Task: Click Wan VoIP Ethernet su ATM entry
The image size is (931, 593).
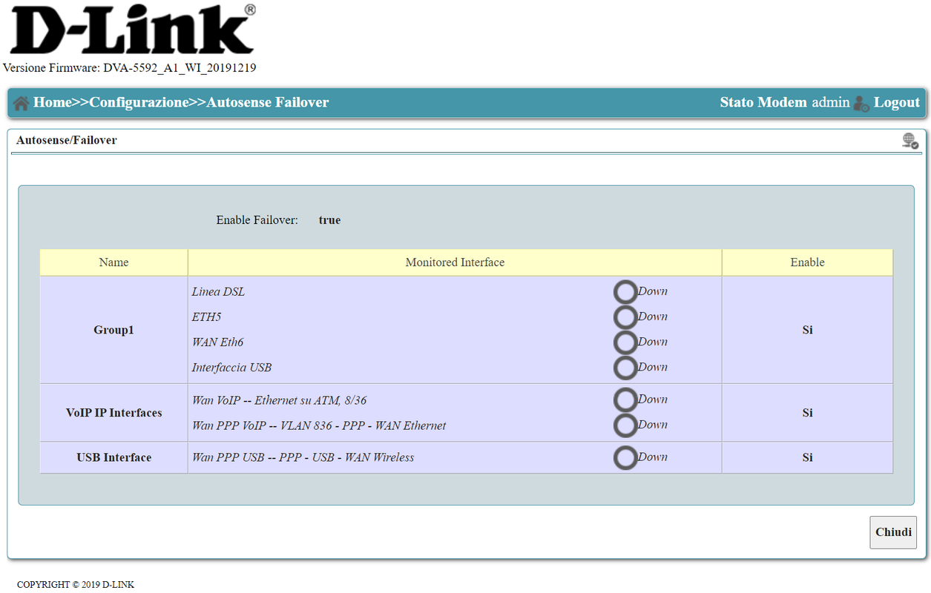Action: point(279,400)
